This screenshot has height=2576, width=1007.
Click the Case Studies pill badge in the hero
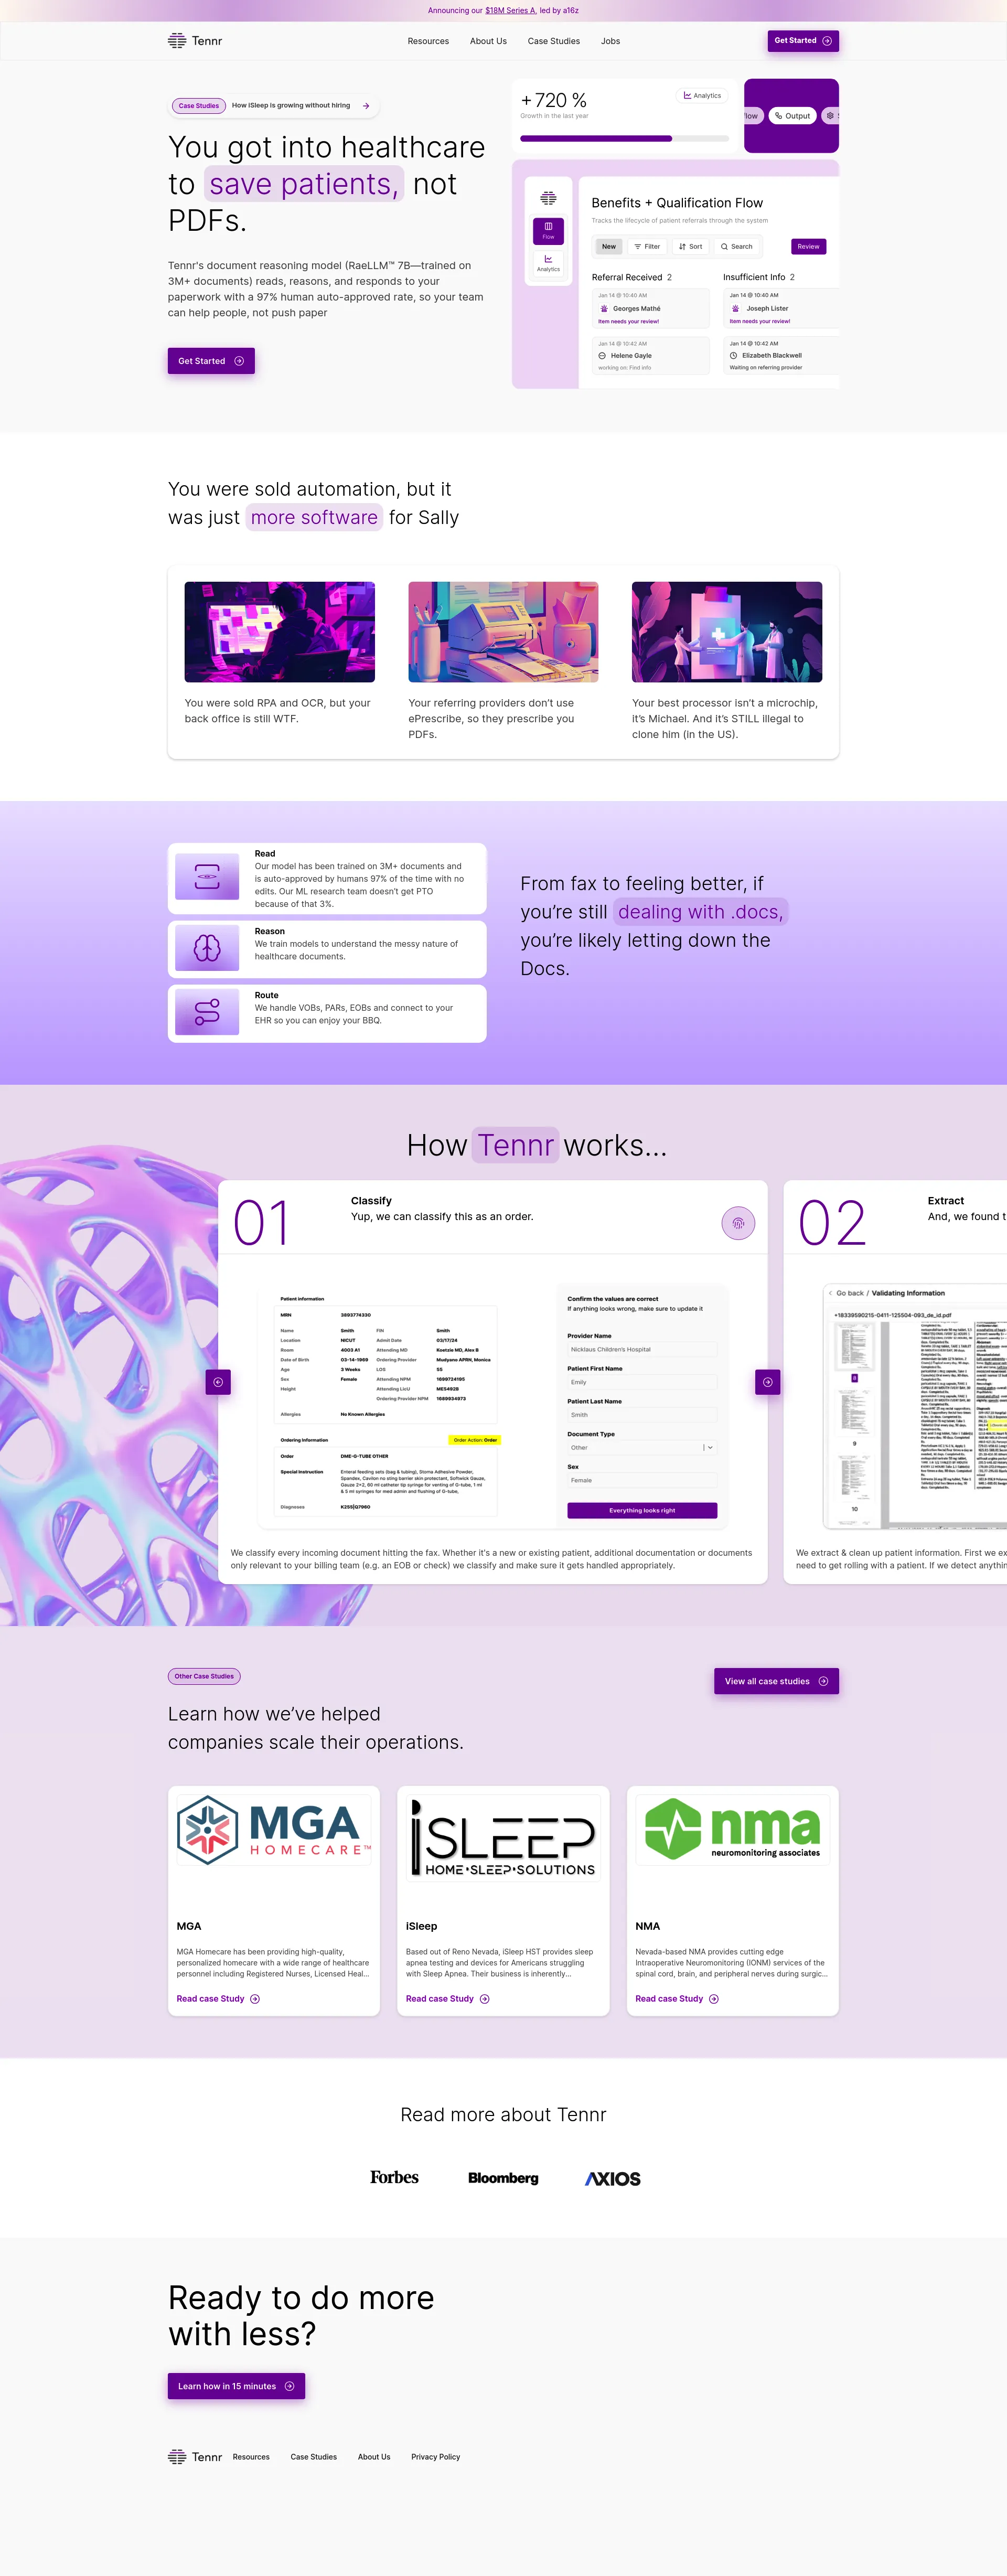pos(199,105)
